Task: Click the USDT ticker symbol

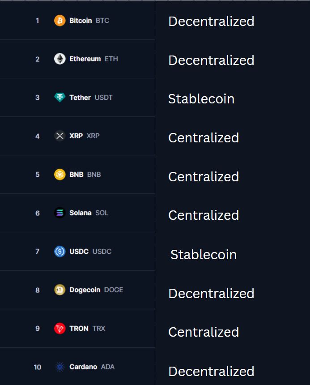Action: pos(104,98)
